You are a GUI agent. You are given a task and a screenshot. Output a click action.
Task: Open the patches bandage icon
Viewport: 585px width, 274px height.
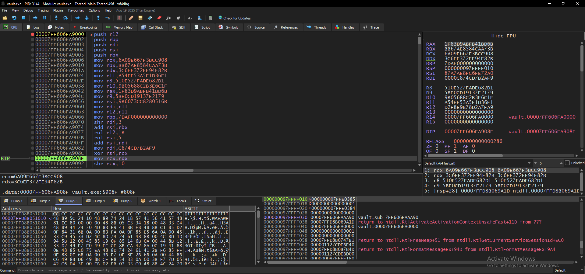click(131, 18)
